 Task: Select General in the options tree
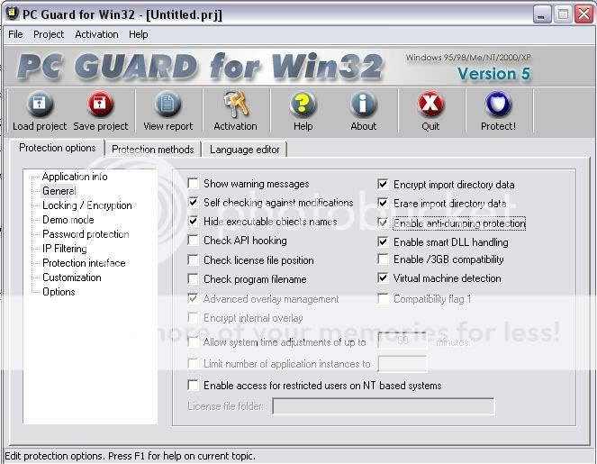tap(59, 191)
